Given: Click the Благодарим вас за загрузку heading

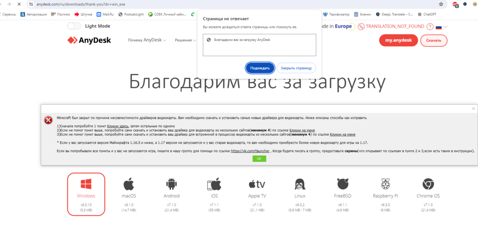Looking at the screenshot, I should point(258,83).
